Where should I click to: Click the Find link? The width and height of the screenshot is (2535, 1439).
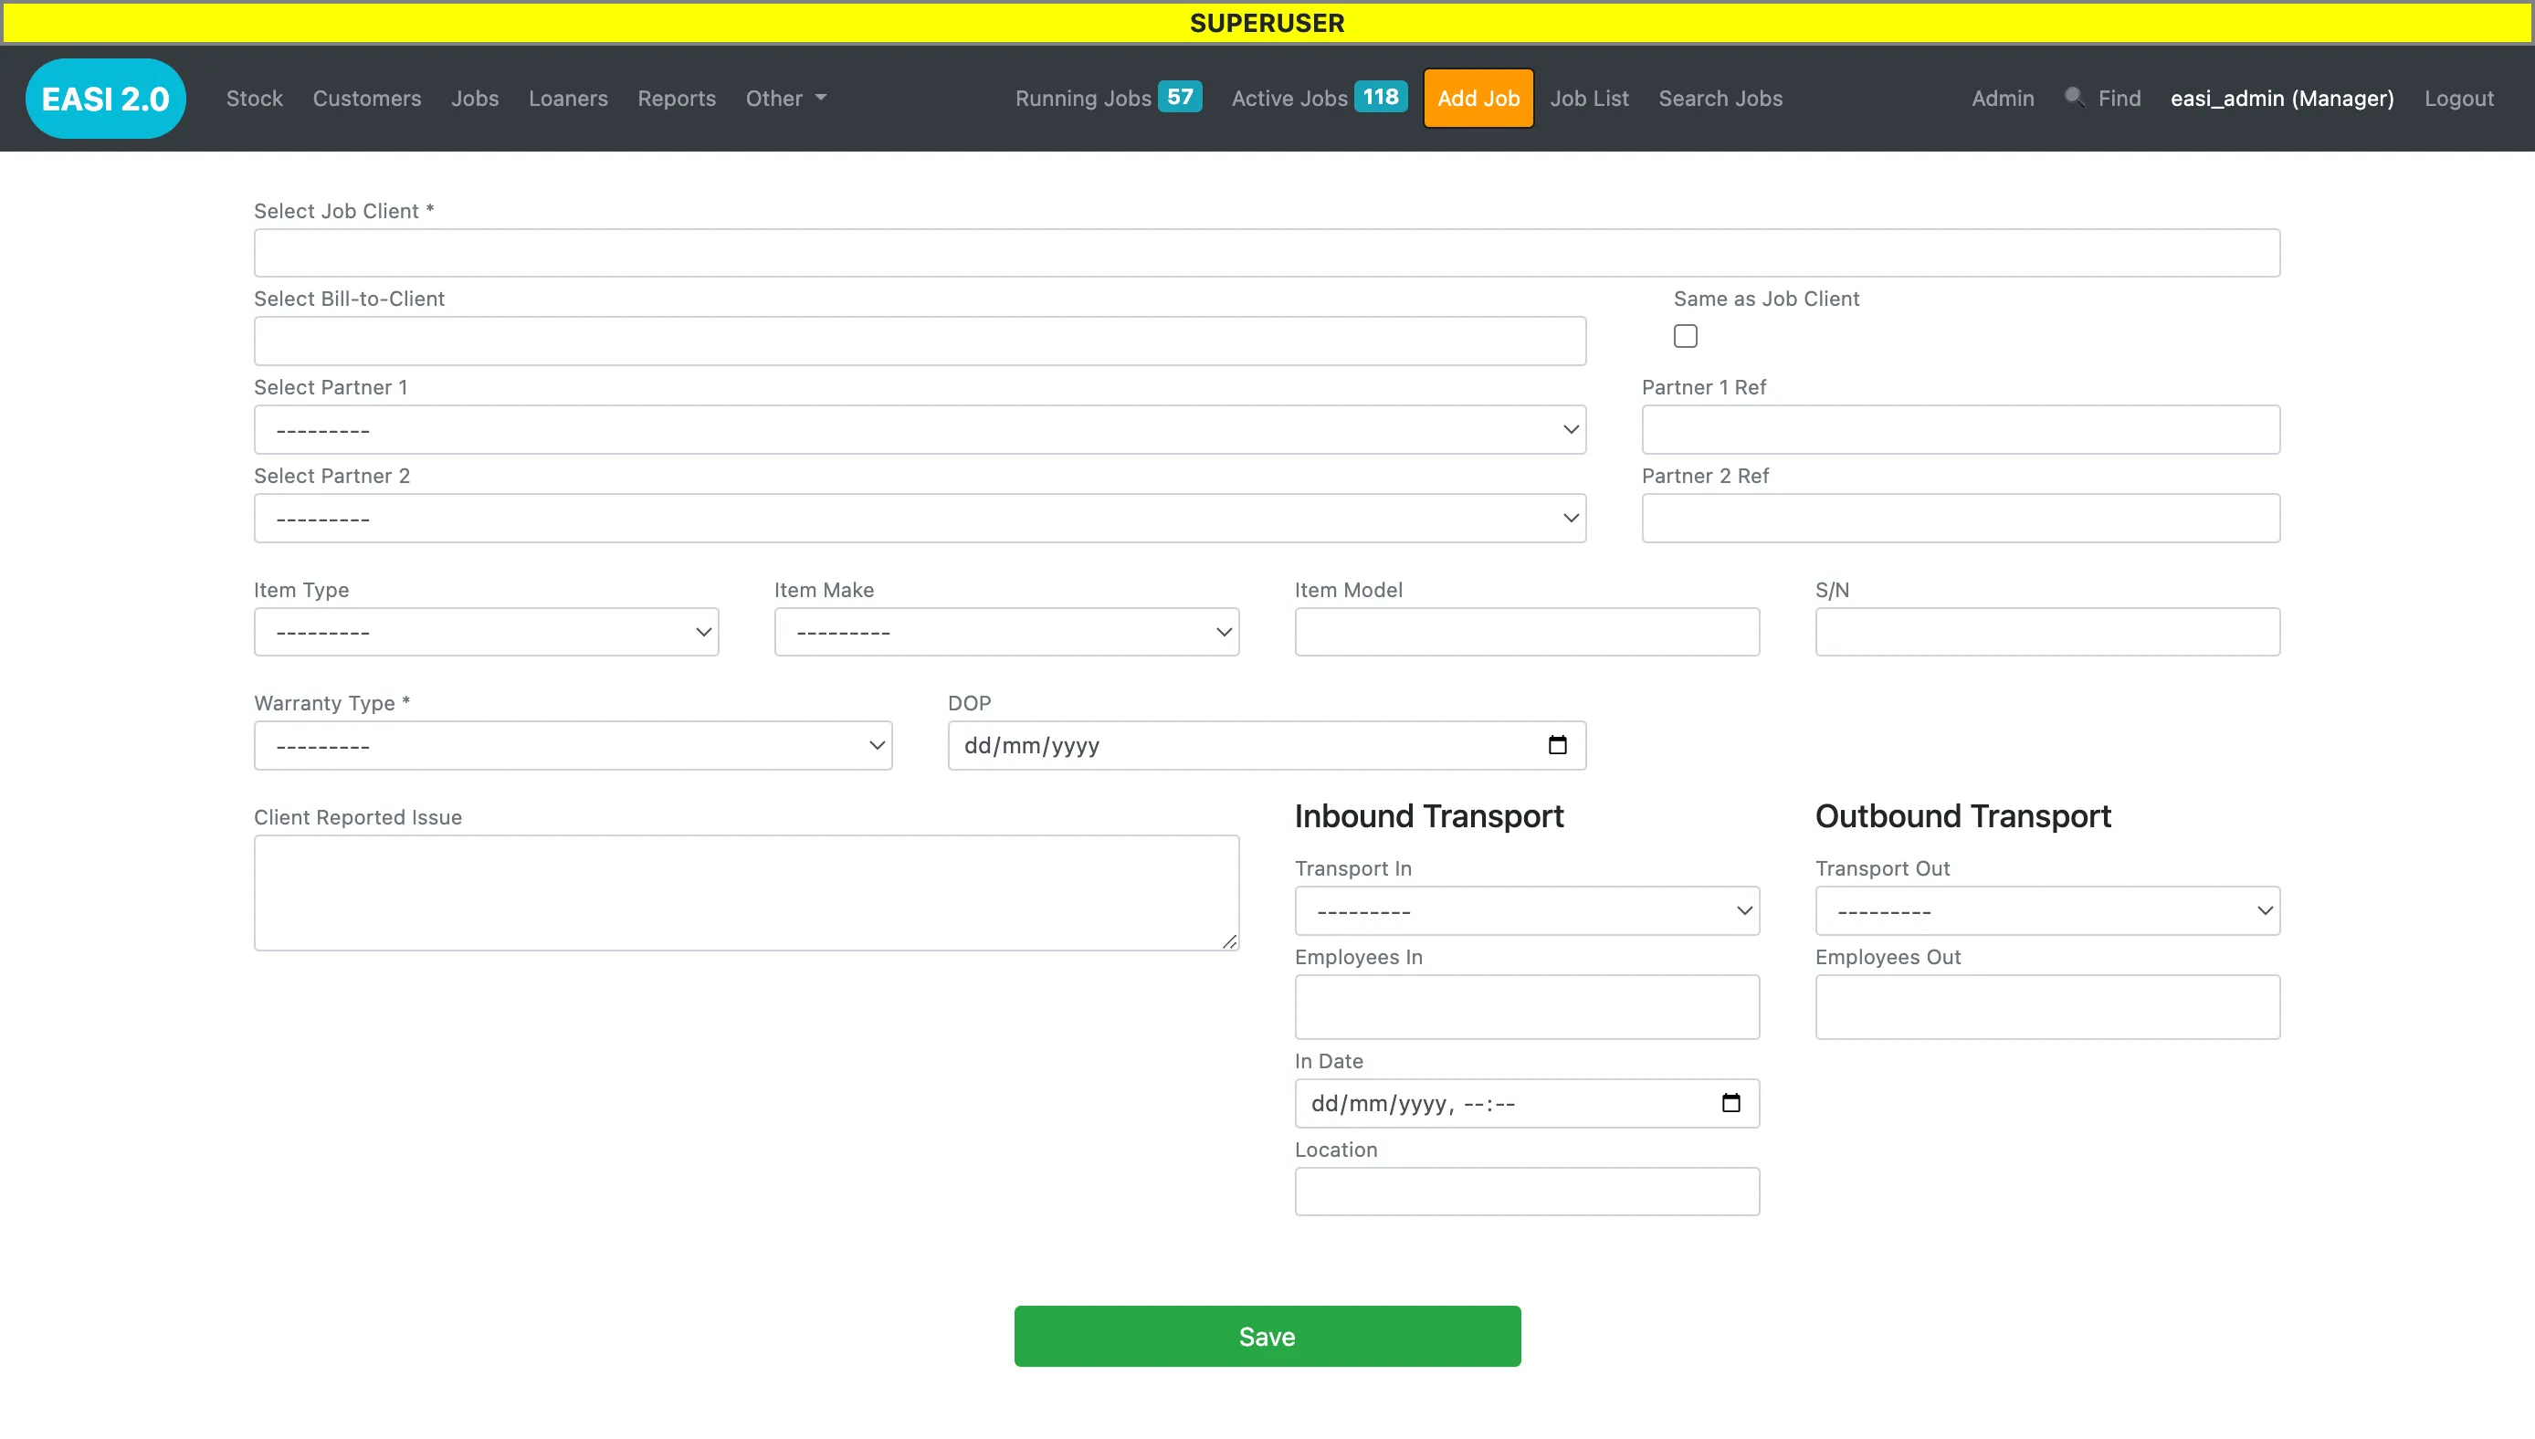(2120, 98)
